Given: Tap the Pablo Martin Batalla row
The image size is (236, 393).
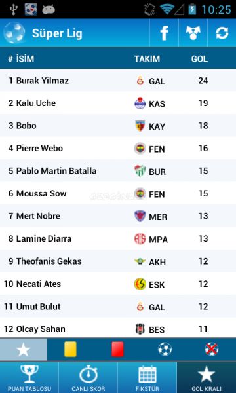Looking at the screenshot, I should 118,171.
